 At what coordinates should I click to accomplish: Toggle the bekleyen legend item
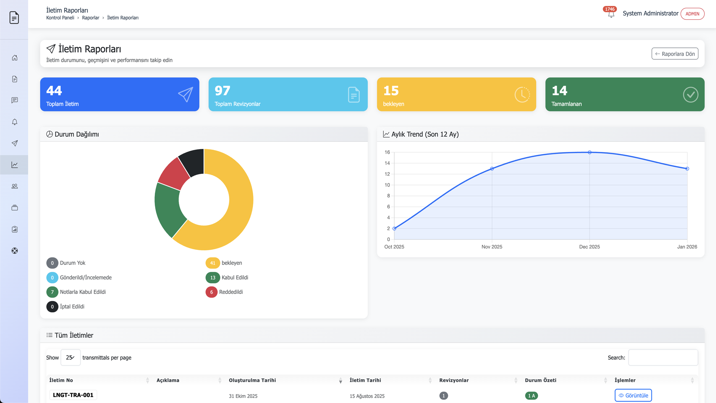(x=231, y=263)
